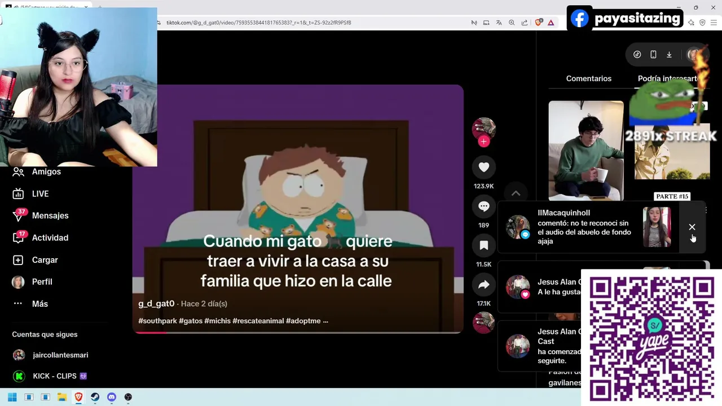Open g_d_gat0 creator avatar beside video
This screenshot has height=406, width=722.
(483, 129)
